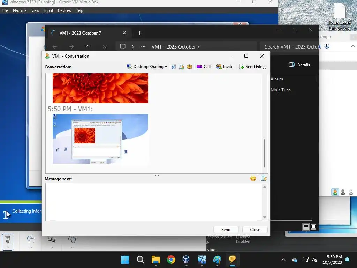Click the gray user filter icon

pos(343,192)
